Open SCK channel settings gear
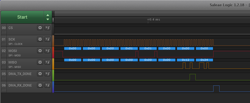250x103 pixels. coord(40,39)
